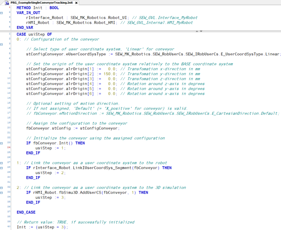
Task: Collapse the case 1 link-to-robot block
Action: 2,163
